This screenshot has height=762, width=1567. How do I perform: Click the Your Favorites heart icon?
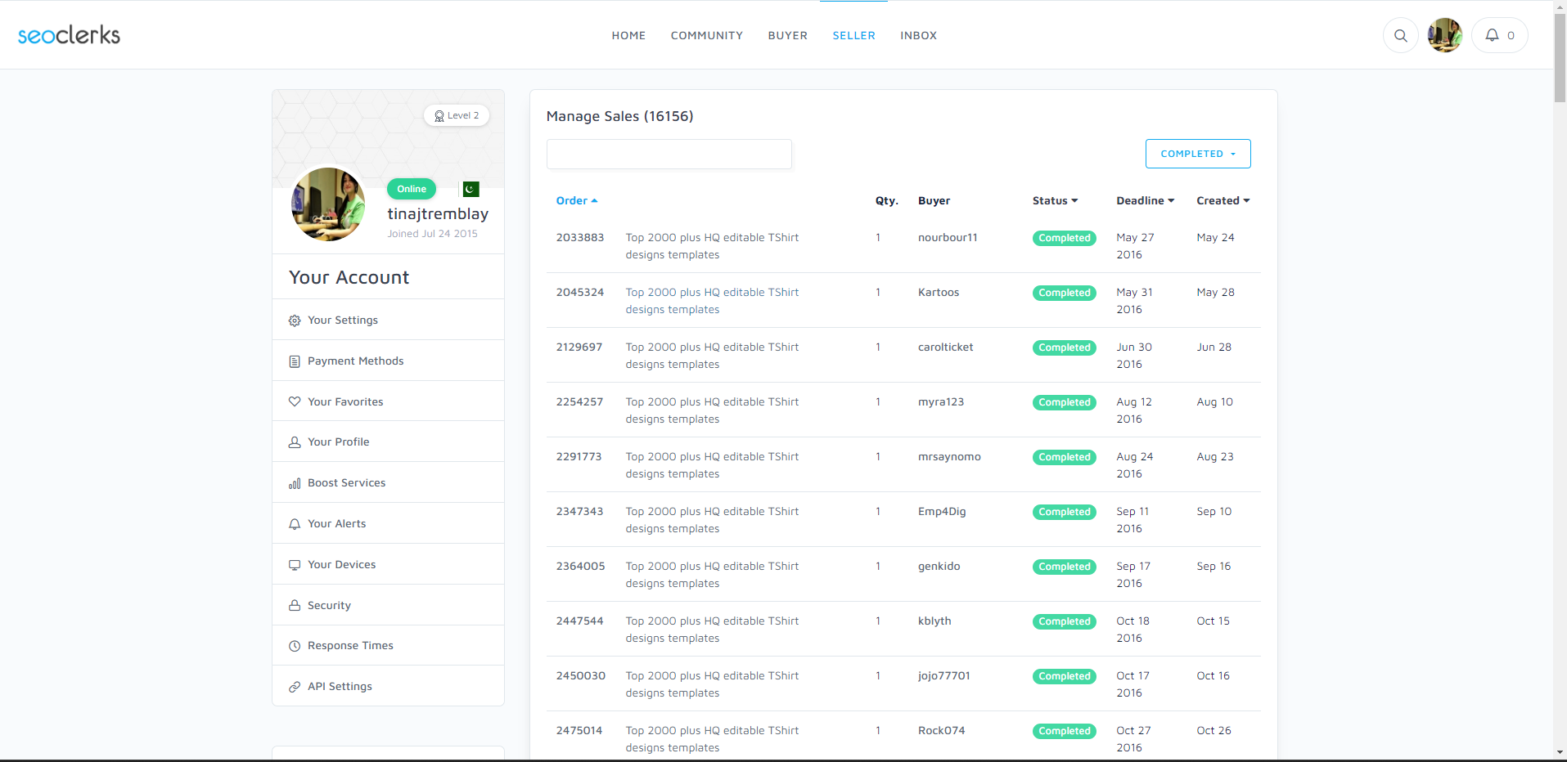[295, 401]
